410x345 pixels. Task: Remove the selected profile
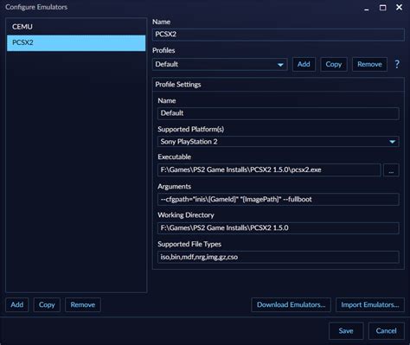point(369,64)
